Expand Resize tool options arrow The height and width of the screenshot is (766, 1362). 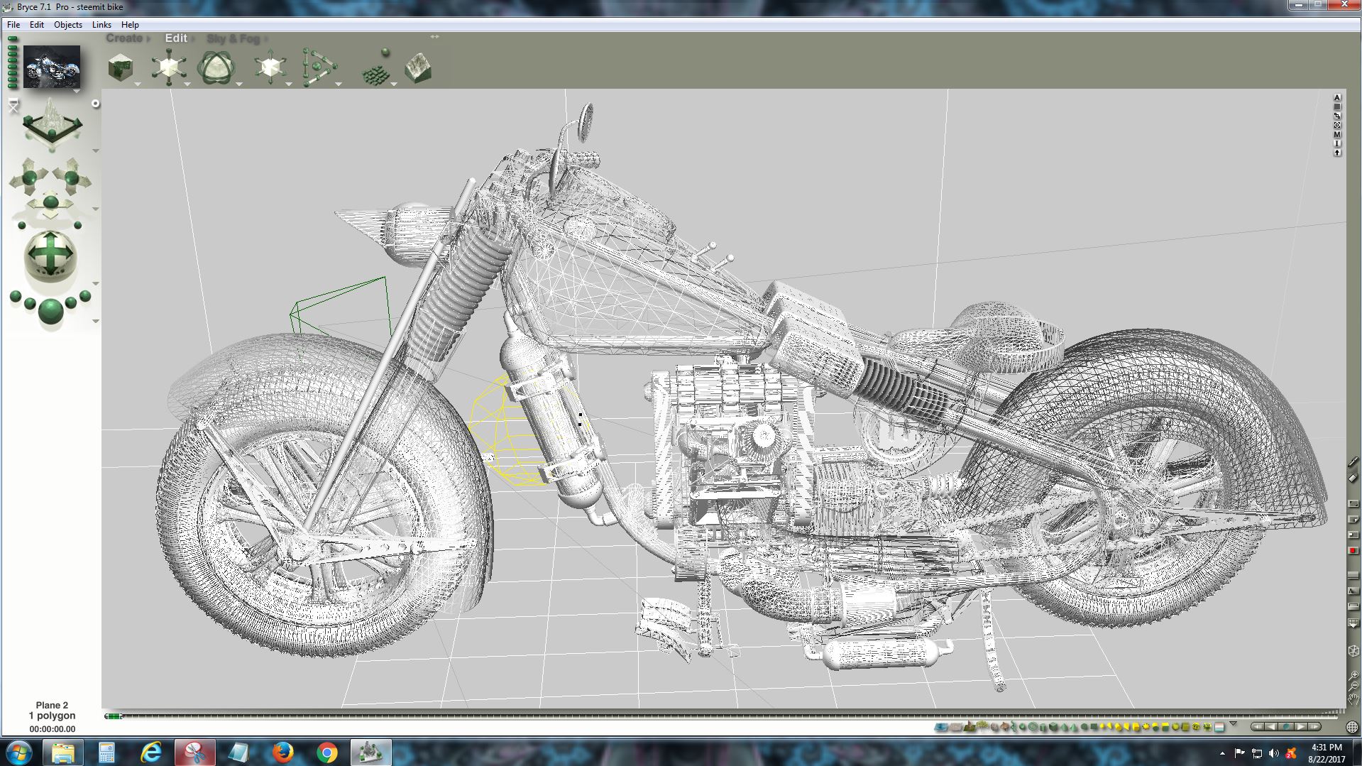tap(187, 84)
